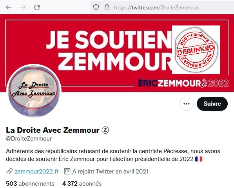Screen dimensions: 234x188
Task: Click the Z badge next to profile name
Action: click(105, 130)
